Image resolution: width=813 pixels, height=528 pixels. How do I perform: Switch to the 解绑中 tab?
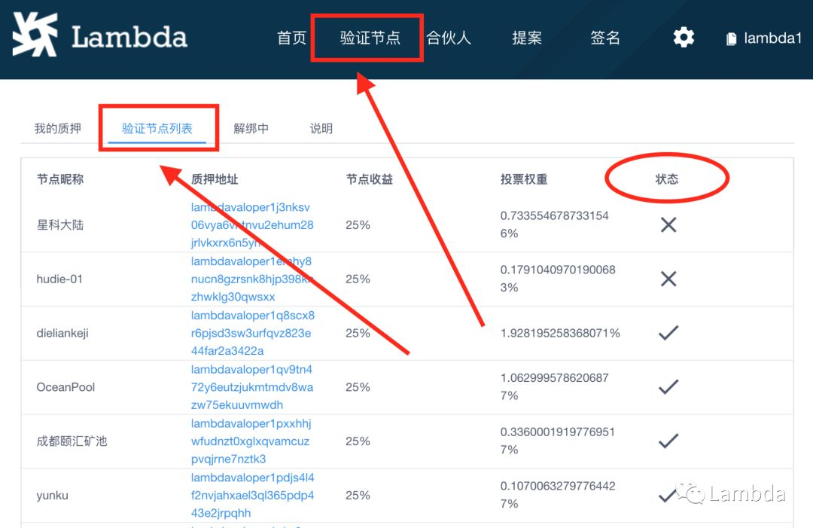point(251,128)
